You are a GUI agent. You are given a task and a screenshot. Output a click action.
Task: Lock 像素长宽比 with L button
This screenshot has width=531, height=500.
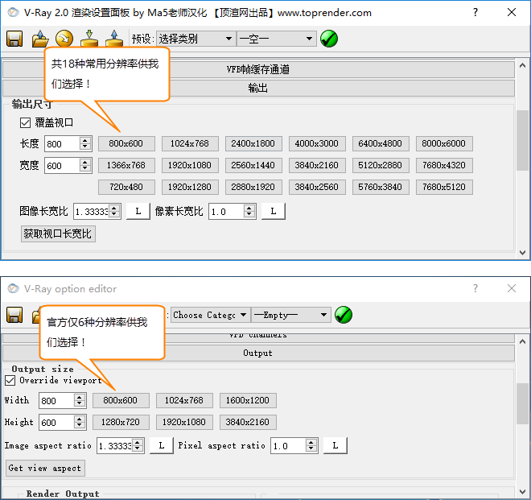(274, 211)
